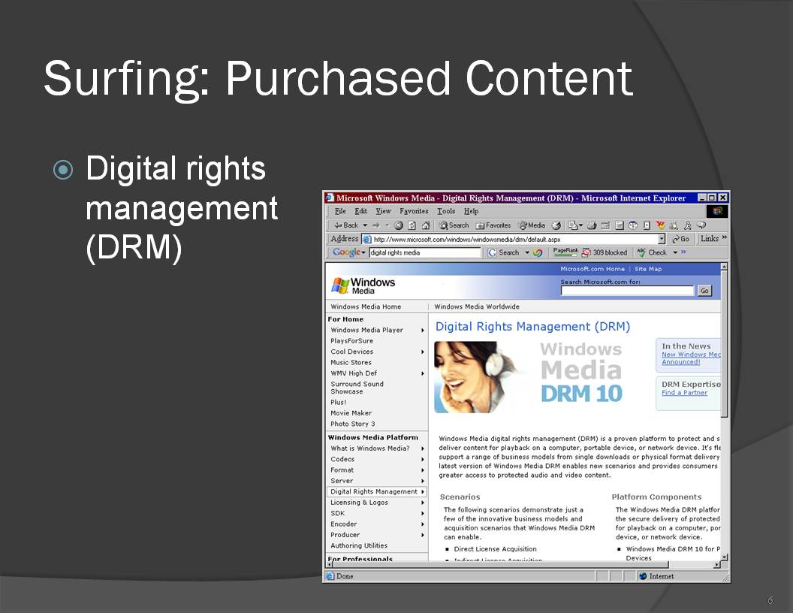Open Authoring Utilities sidebar item
The width and height of the screenshot is (793, 613).
[x=359, y=545]
